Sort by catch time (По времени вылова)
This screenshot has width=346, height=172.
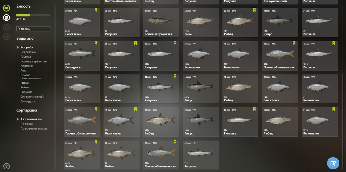34,128
